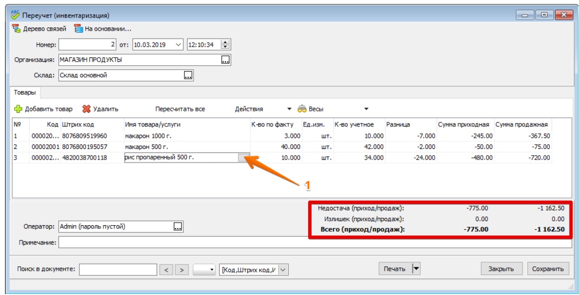This screenshot has width=579, height=295.
Task: Click actual quantity 3.000 cell
Action: [276, 136]
